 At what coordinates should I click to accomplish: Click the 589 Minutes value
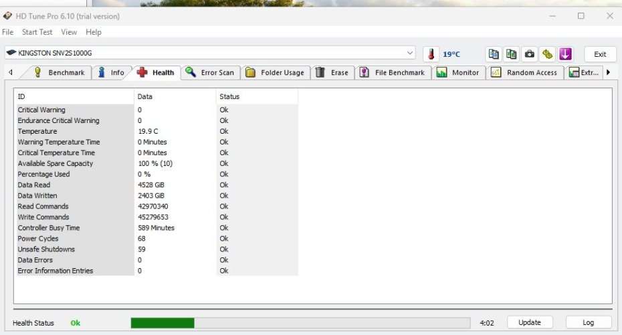tap(157, 227)
